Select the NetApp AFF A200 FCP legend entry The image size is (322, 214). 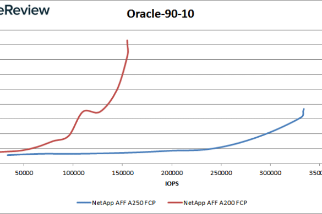point(208,202)
